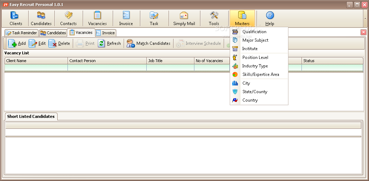
Task: Click the Status column header
Action: pyautogui.click(x=332, y=61)
